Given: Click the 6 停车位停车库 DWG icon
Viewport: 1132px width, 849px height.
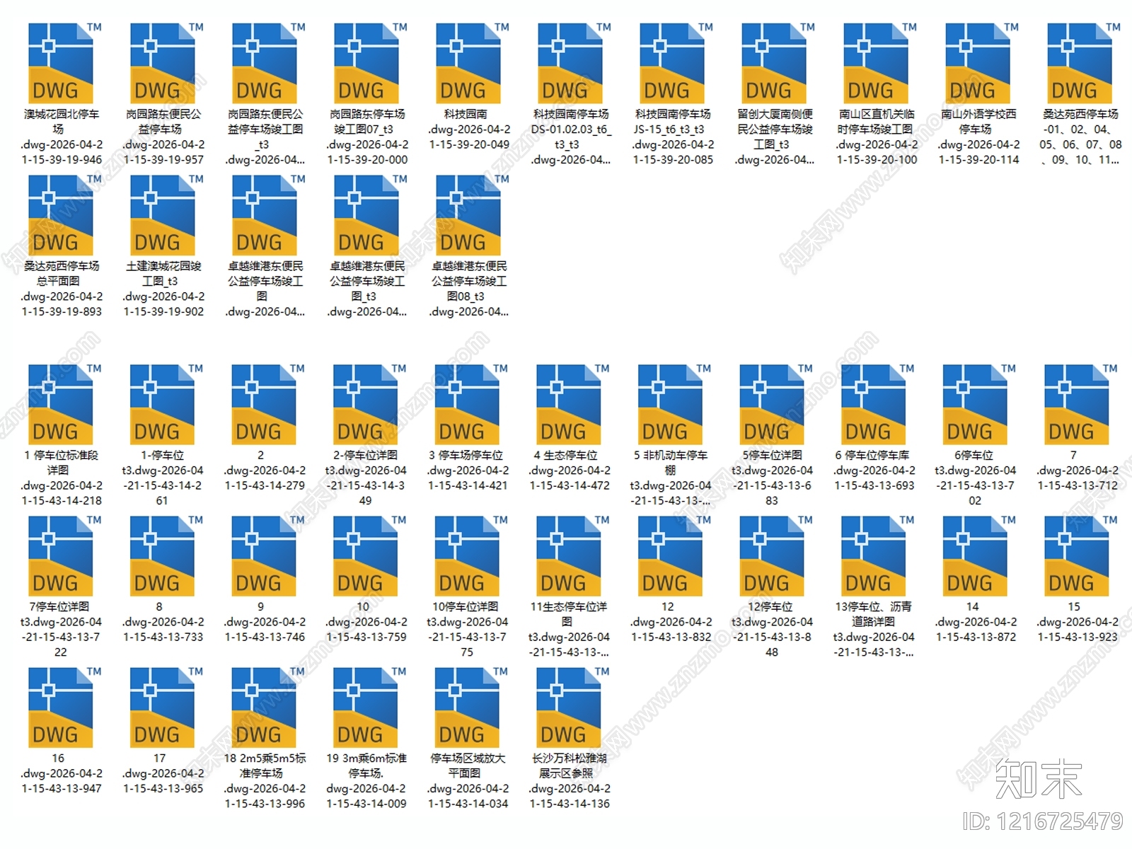Looking at the screenshot, I should coord(874,404).
